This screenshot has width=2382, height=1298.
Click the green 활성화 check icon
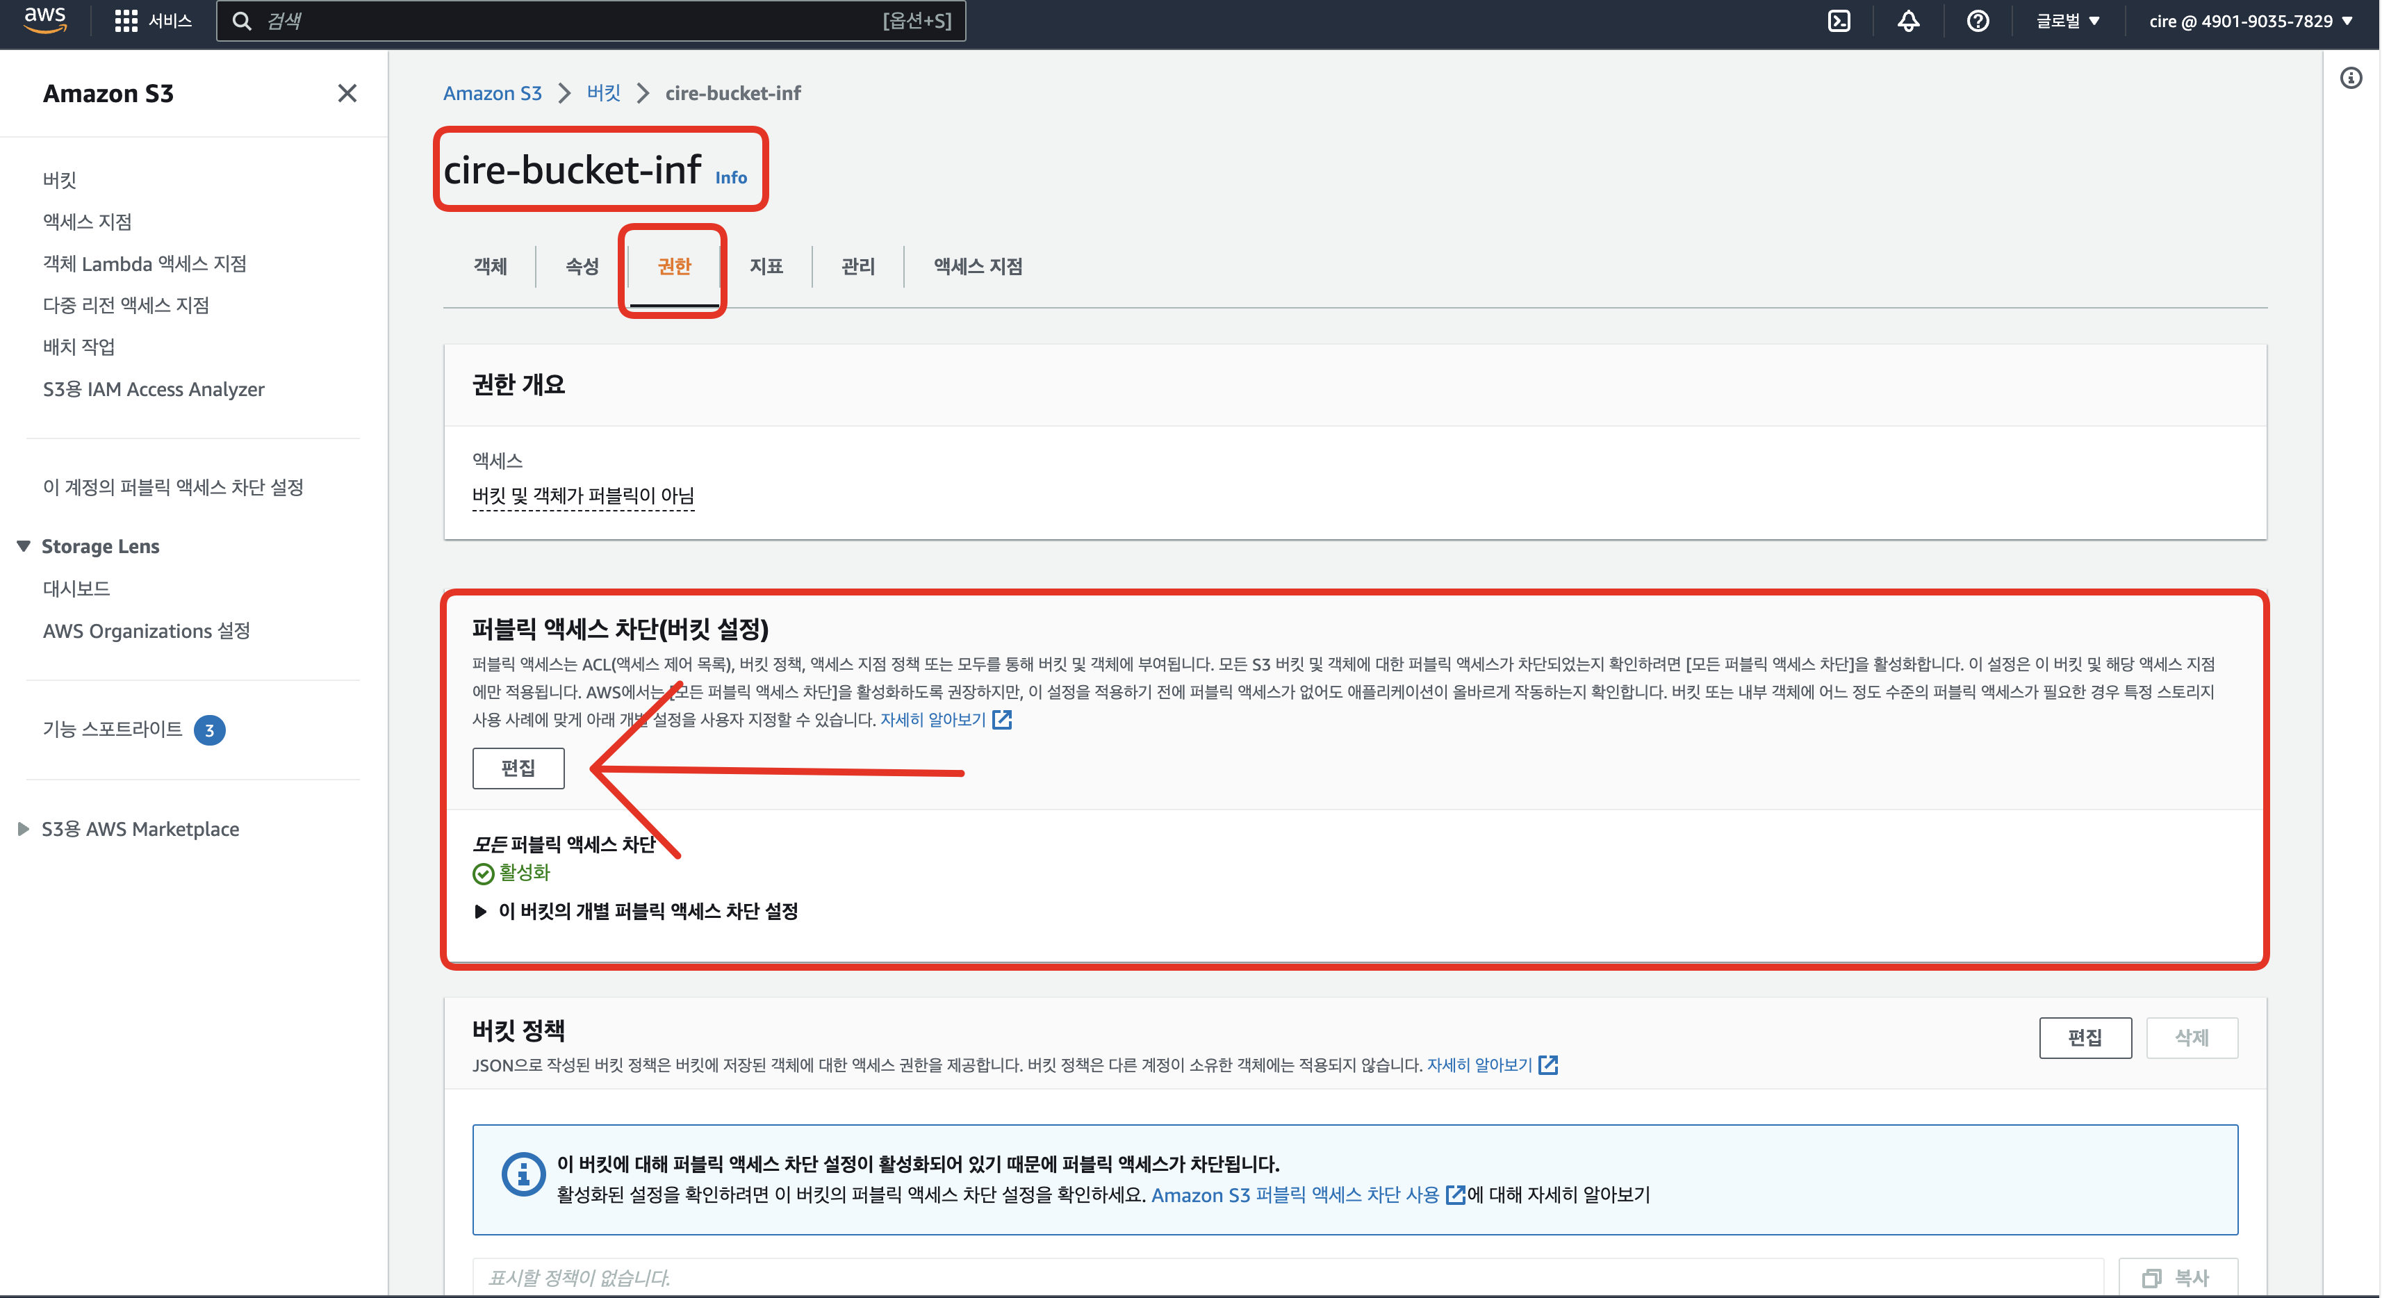tap(483, 873)
